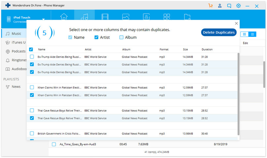Switch to grid view icon
This screenshot has height=158, width=267.
(x=245, y=34)
